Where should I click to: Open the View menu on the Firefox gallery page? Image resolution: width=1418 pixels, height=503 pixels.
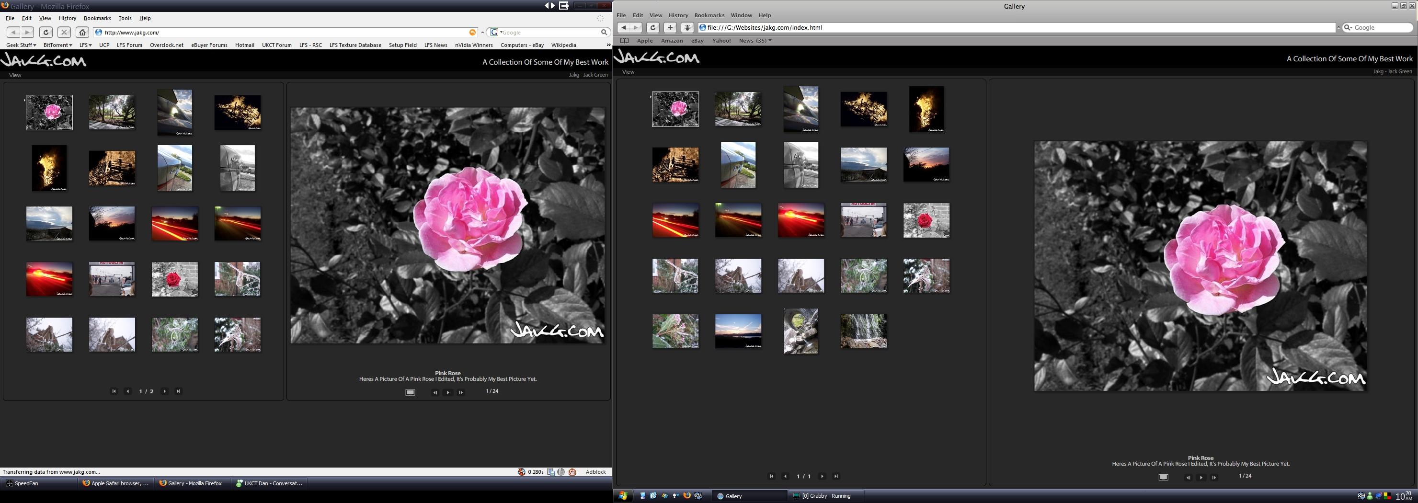tap(15, 75)
